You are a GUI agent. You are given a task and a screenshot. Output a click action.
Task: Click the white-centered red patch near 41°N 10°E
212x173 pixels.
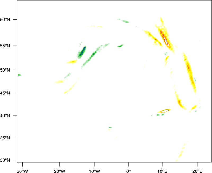(164, 111)
